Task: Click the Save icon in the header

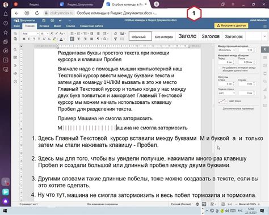Action: (44, 20)
